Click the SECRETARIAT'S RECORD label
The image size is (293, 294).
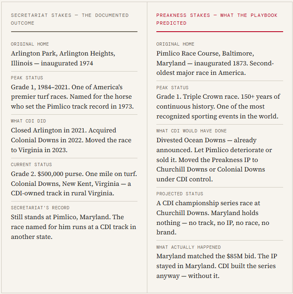click(40, 208)
